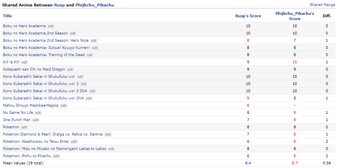338x168 pixels.
Task: Open No Game No Life page
Action: [18, 113]
